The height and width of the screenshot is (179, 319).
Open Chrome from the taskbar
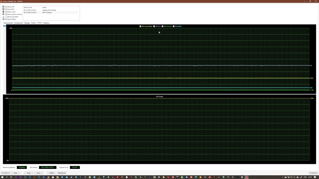click(x=48, y=177)
